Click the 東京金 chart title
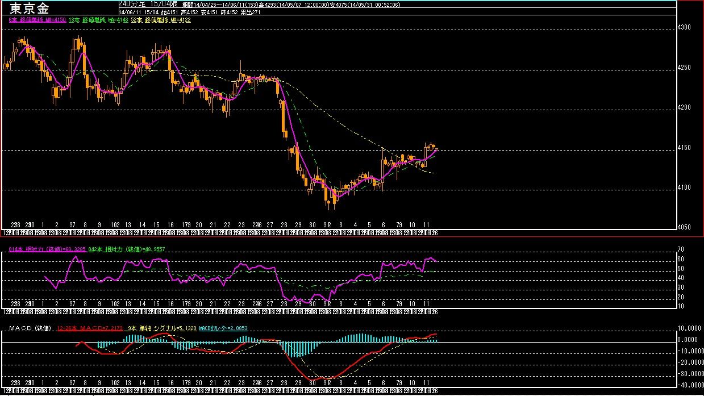Image resolution: width=704 pixels, height=396 pixels. (x=30, y=9)
